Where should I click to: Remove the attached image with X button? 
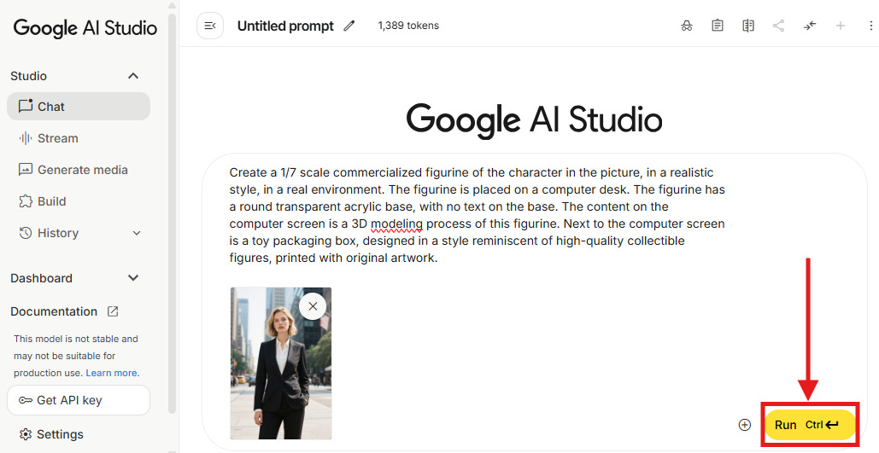click(x=313, y=306)
